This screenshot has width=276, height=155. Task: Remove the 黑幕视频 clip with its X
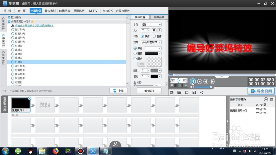coord(30,98)
